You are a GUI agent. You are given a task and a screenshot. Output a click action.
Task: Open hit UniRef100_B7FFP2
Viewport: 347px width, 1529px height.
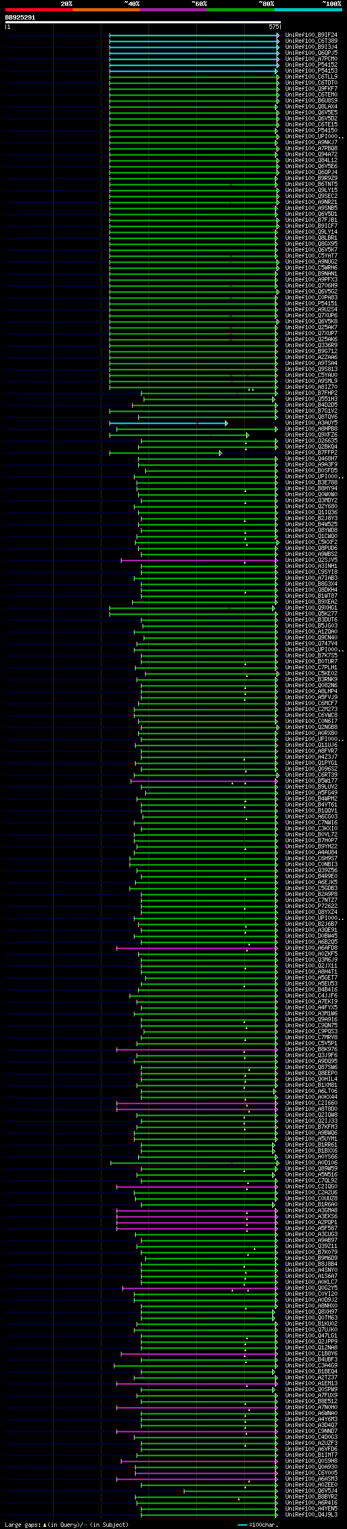tap(311, 453)
